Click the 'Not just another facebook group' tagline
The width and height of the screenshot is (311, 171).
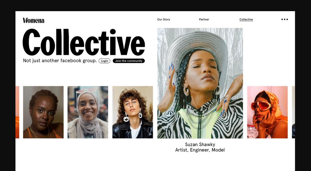point(60,61)
